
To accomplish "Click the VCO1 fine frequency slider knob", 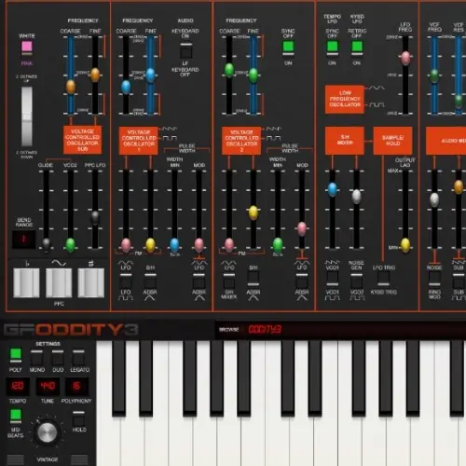I will [x=150, y=75].
